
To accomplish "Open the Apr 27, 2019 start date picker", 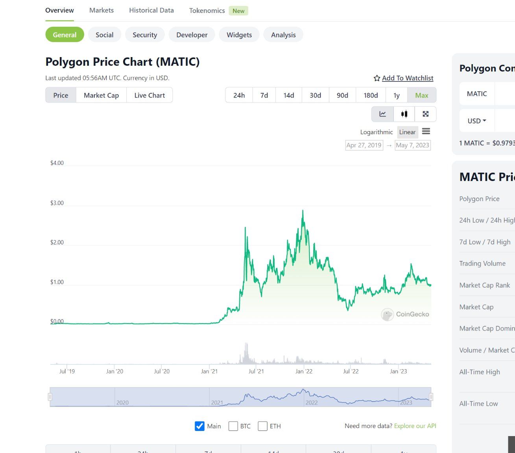I will point(364,145).
